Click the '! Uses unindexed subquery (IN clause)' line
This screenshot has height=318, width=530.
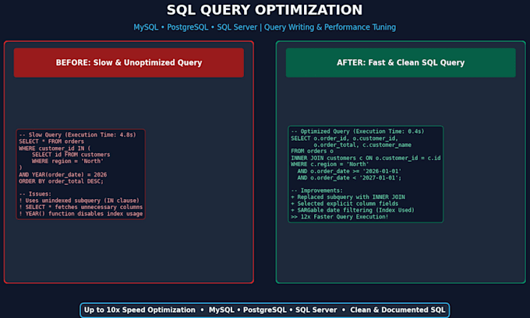pyautogui.click(x=79, y=201)
